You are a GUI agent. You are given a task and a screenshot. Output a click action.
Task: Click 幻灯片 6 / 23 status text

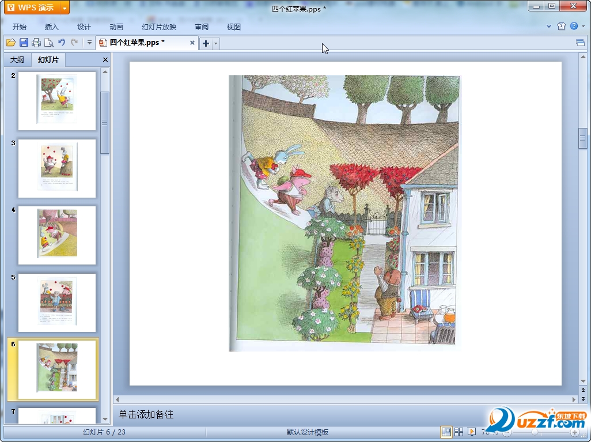tap(104, 432)
